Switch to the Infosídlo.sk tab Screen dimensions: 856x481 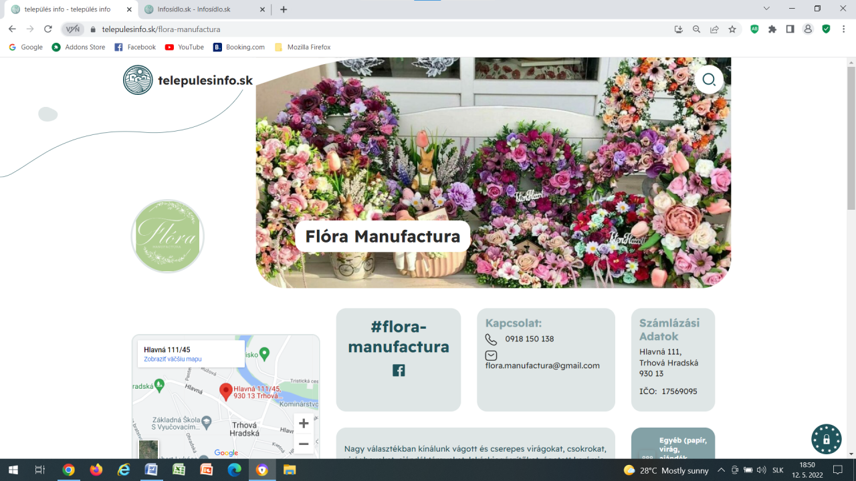[x=194, y=9]
